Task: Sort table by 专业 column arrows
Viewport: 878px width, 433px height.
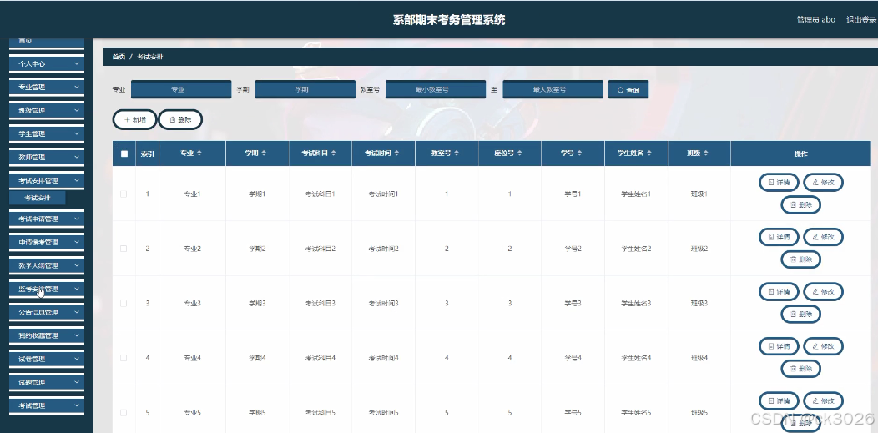Action: 199,154
